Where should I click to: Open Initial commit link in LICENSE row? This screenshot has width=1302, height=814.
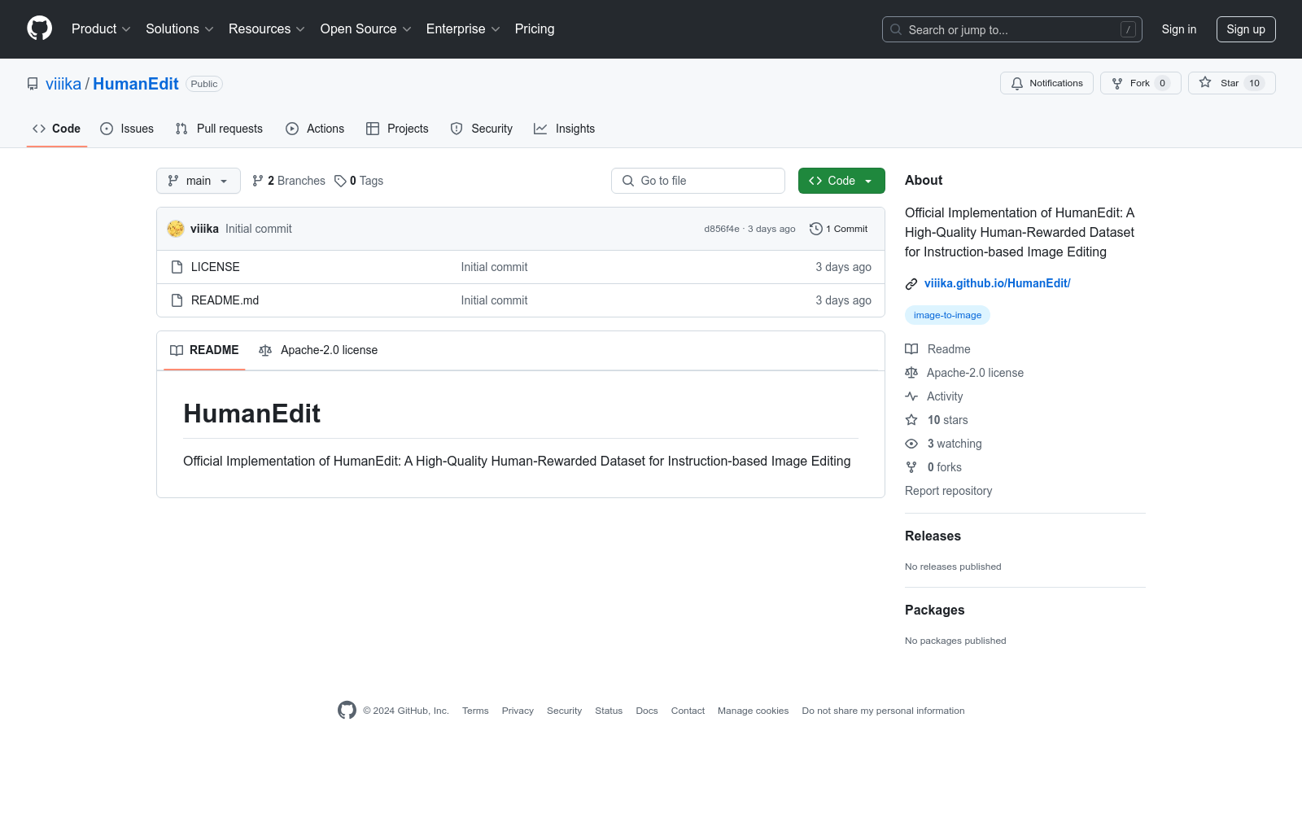(x=494, y=267)
